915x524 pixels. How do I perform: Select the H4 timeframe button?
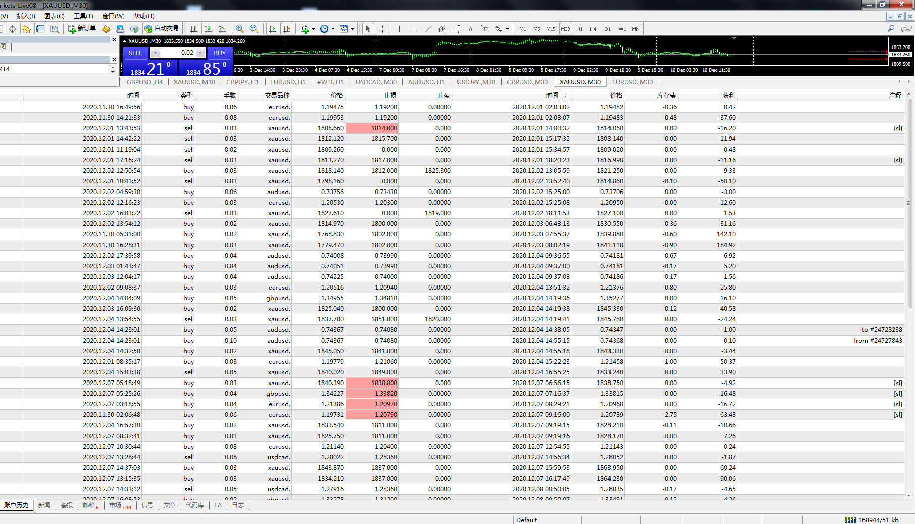click(x=593, y=29)
